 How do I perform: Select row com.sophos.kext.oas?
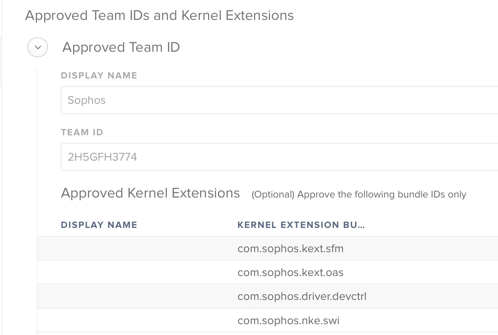[x=268, y=272]
